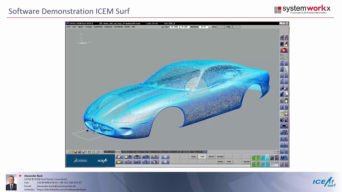Image resolution: width=342 pixels, height=192 pixels.
Task: Click the first Zoom value field
Action: coord(174,27)
